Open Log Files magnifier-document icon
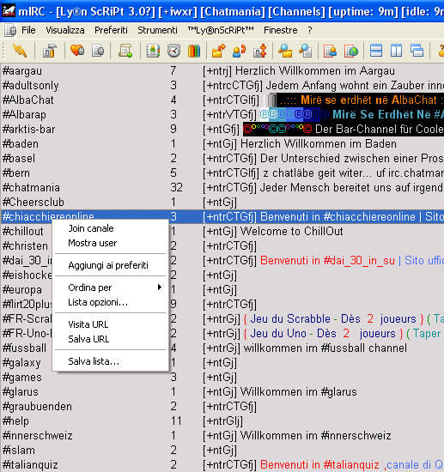The image size is (444, 472). (x=305, y=51)
